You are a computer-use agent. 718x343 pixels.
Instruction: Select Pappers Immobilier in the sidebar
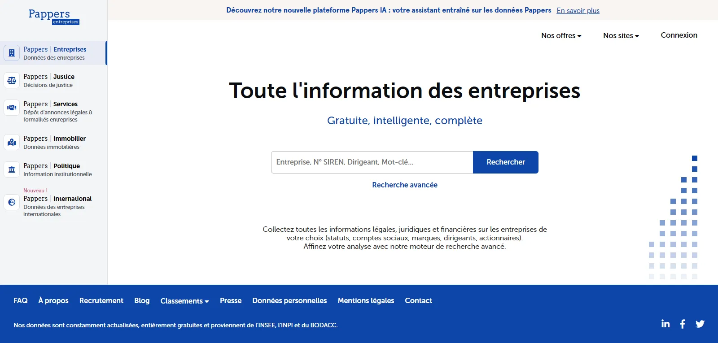pyautogui.click(x=54, y=142)
